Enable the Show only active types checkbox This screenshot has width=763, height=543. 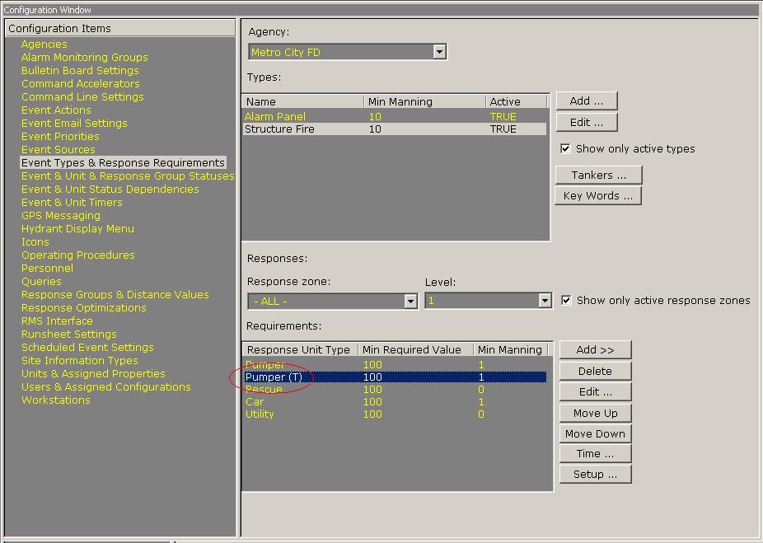(565, 149)
